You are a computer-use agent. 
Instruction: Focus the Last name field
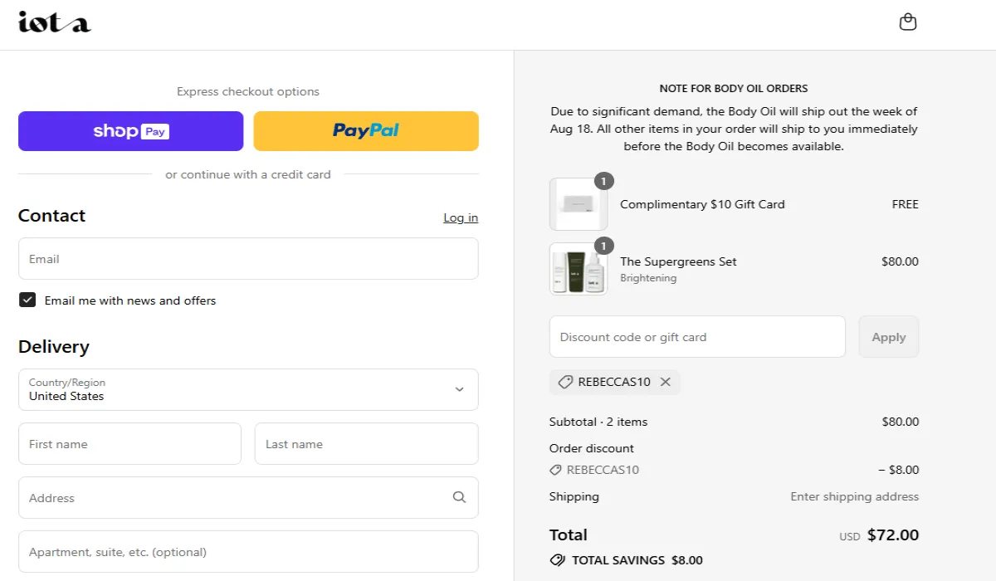[367, 444]
